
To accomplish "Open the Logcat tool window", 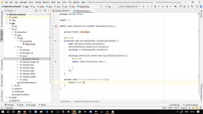I will coord(31,105).
